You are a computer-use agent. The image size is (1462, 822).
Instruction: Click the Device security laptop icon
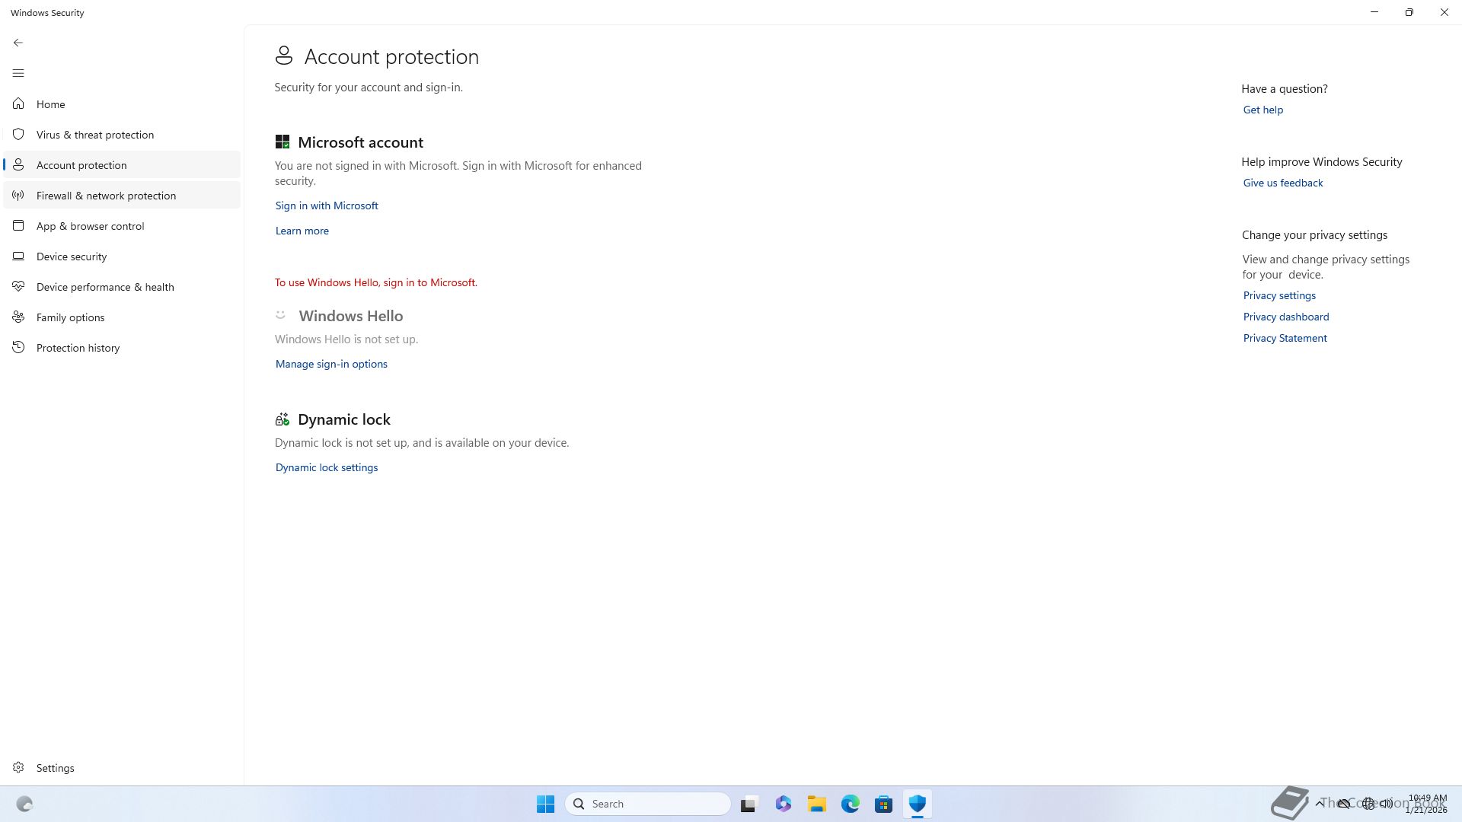click(18, 256)
